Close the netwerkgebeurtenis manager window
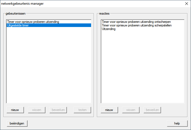Screen dimensions: 191x130 pos(186,4)
